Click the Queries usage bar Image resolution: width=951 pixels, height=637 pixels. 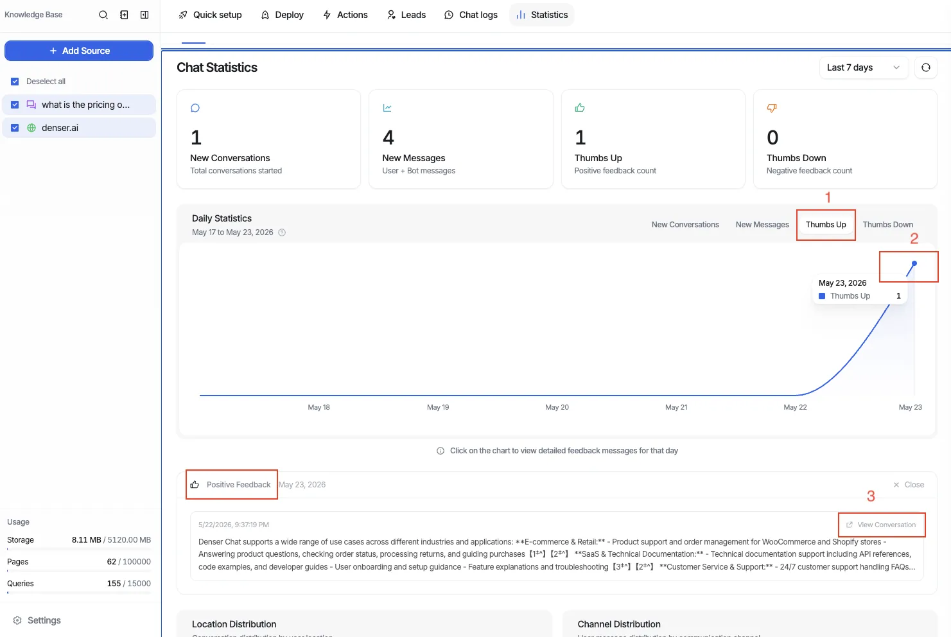click(x=79, y=593)
